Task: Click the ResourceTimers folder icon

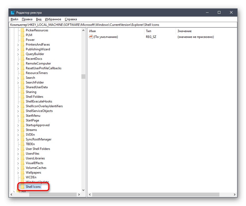Action: coord(22,73)
